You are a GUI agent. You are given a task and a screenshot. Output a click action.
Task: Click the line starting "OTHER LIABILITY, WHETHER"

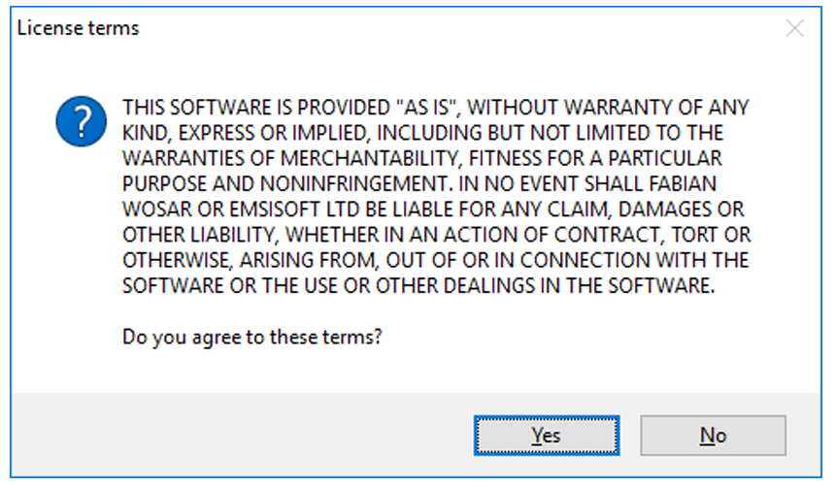pos(437,235)
